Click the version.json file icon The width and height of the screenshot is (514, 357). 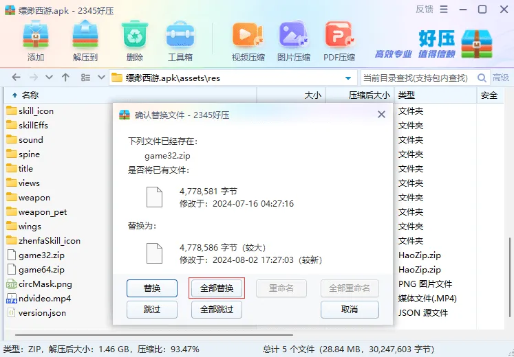click(11, 313)
